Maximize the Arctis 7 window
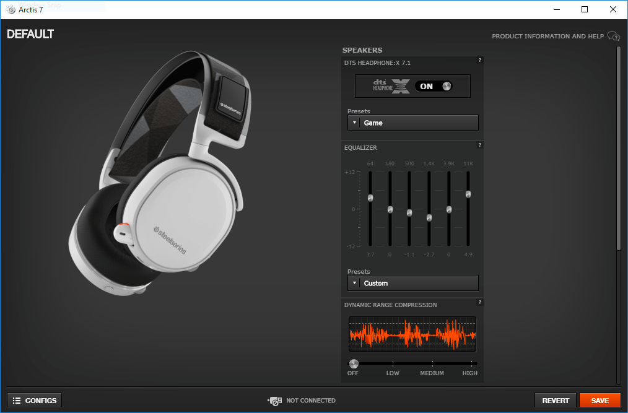Viewport: 628px width, 413px height. [x=585, y=9]
